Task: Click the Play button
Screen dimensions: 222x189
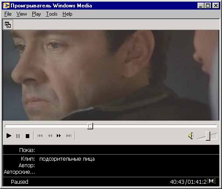Action: 9,136
